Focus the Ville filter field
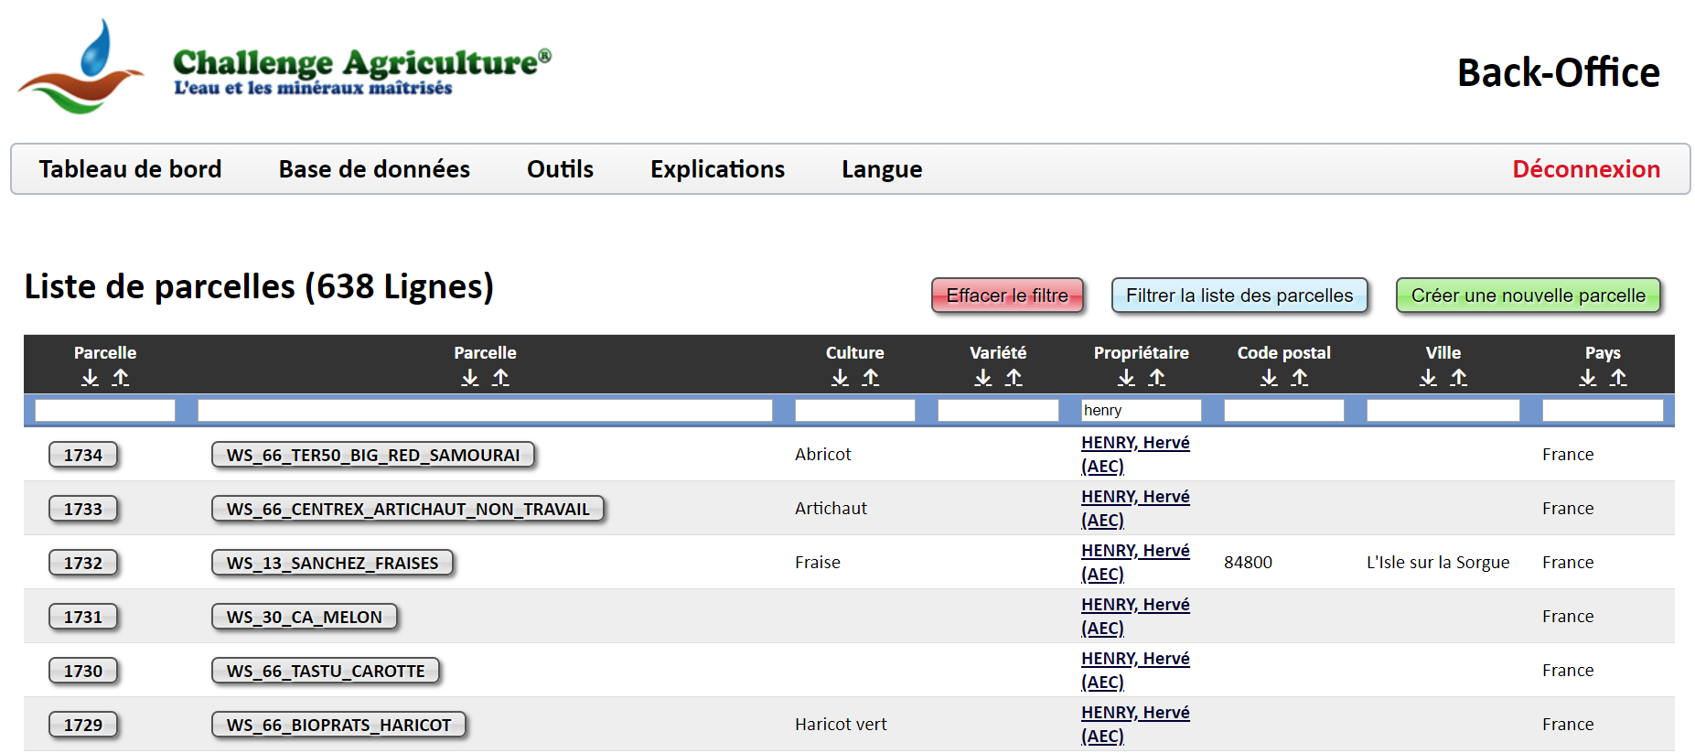Viewport: 1695px width, 753px height. click(x=1443, y=410)
